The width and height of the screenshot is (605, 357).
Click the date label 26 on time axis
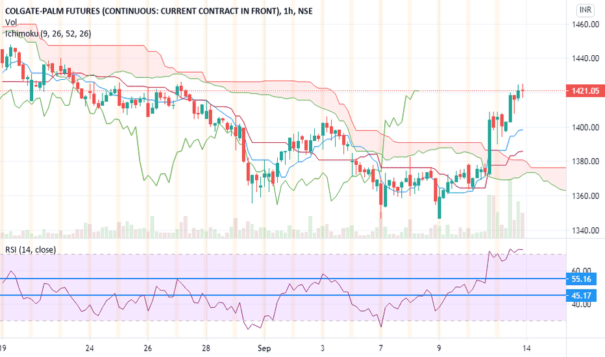[x=148, y=349]
